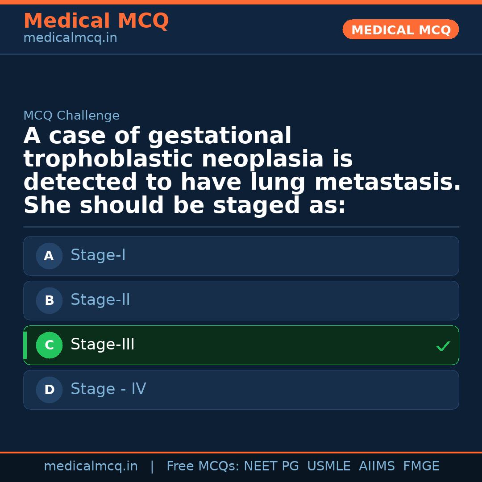The width and height of the screenshot is (482, 482).
Task: Open the medicalmcq.in footer link
Action: [91, 466]
